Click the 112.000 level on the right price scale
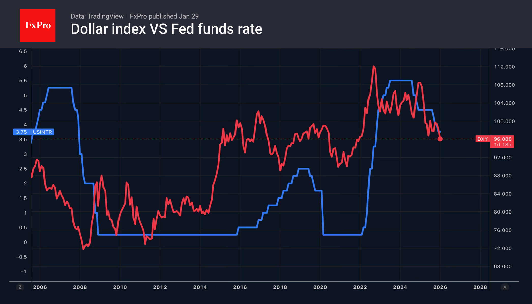The height and width of the screenshot is (304, 532). 504,67
